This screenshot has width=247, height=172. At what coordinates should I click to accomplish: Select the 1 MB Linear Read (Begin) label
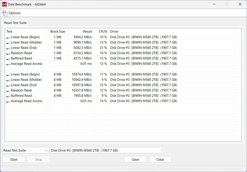pyautogui.click(x=25, y=37)
